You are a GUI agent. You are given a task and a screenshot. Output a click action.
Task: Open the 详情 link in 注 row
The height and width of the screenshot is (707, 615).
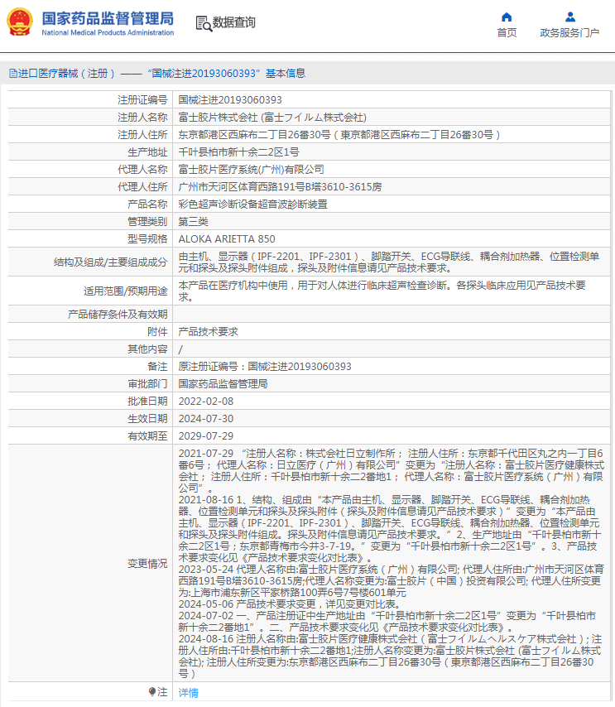(x=188, y=693)
